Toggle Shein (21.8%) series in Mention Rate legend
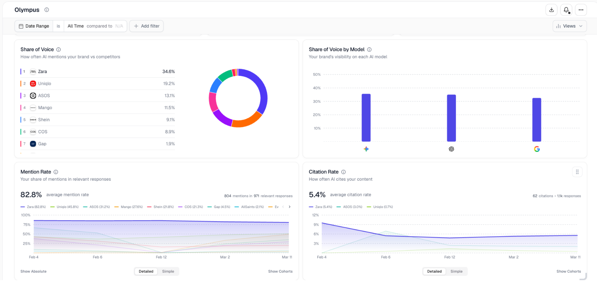This screenshot has width=597, height=300. (160, 207)
